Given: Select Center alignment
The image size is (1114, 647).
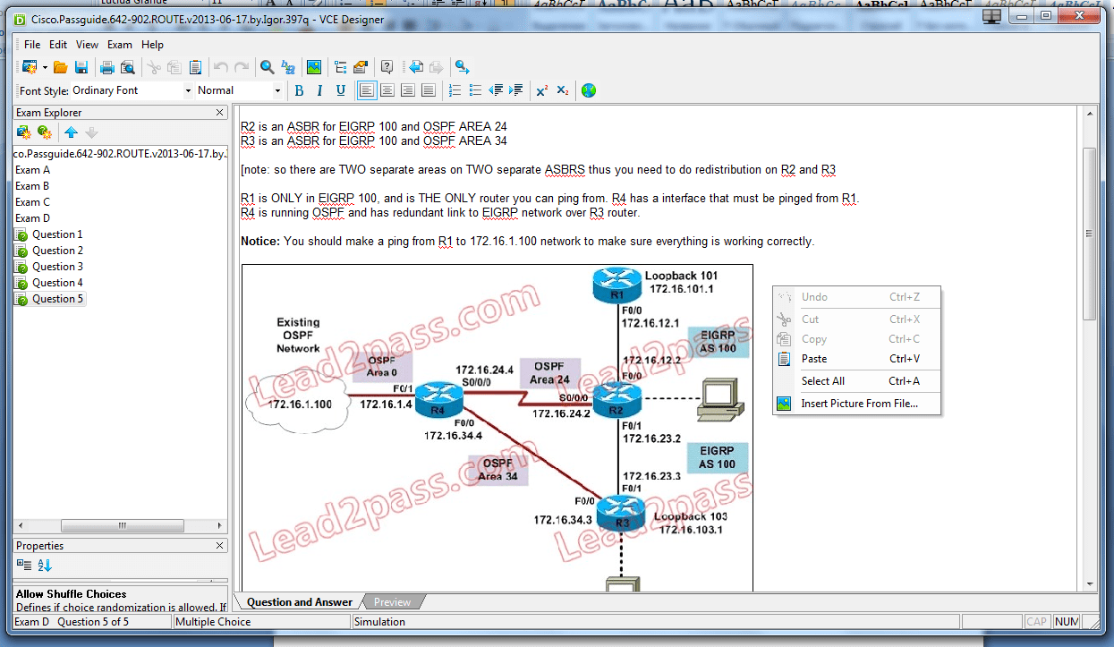Looking at the screenshot, I should point(387,90).
